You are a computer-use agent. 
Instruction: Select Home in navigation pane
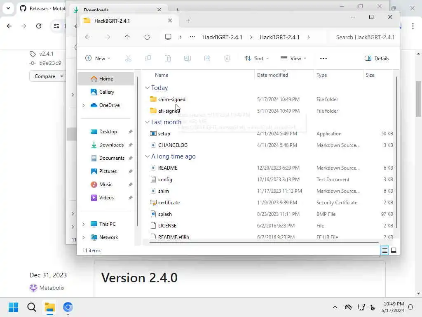coord(106,79)
